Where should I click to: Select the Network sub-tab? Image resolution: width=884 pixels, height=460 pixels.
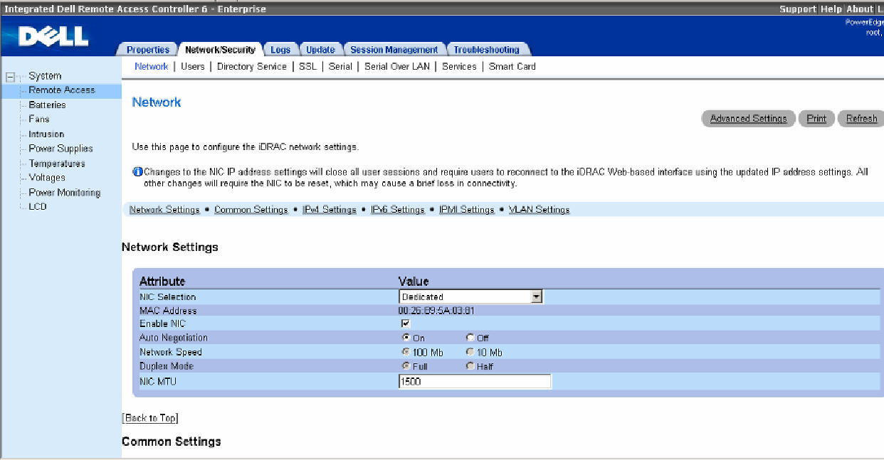pyautogui.click(x=152, y=66)
